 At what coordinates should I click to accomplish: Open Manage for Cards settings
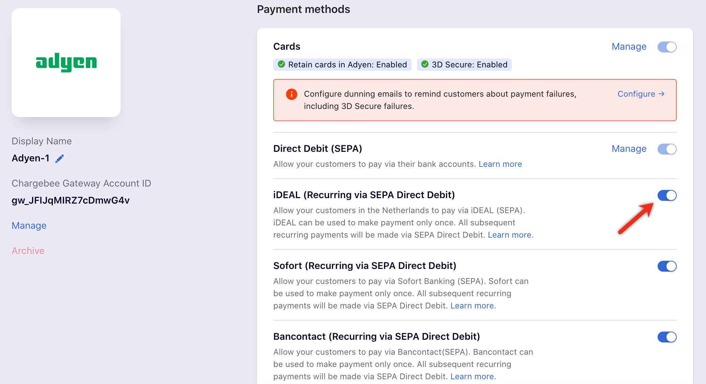point(629,47)
